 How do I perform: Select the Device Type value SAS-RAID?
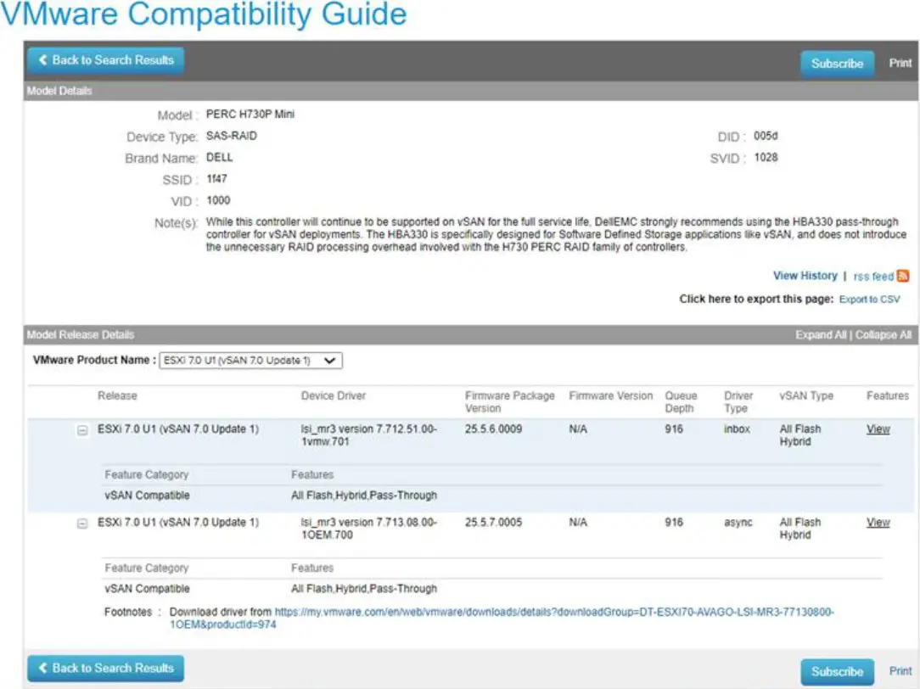pos(231,136)
